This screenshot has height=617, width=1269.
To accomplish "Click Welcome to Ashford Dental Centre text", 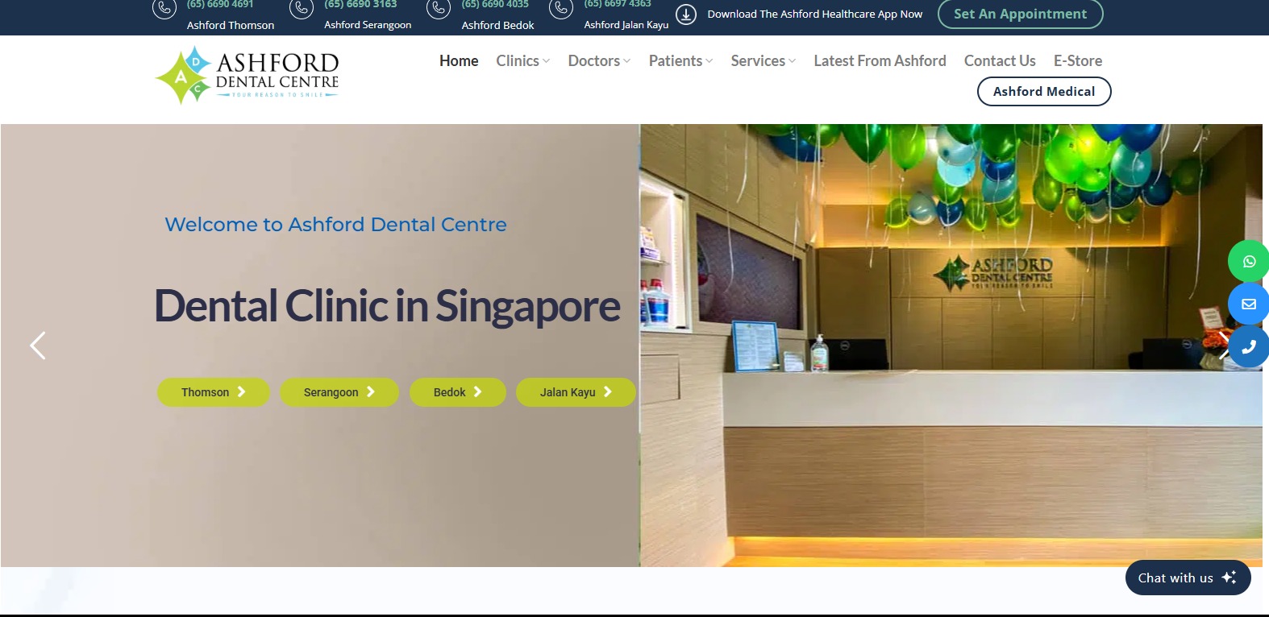I will (336, 225).
